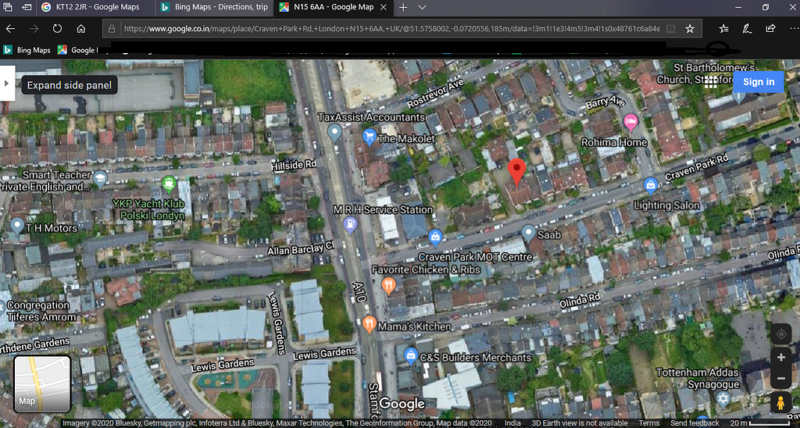
Task: Click the Allan Barclay Cl label
Action: 301,248
